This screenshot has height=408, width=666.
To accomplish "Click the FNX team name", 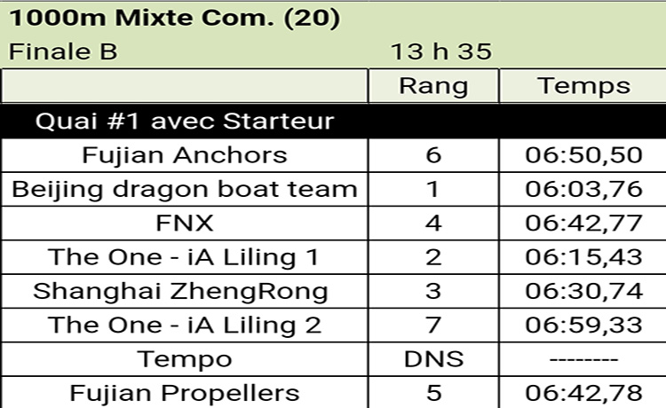I will point(185,223).
